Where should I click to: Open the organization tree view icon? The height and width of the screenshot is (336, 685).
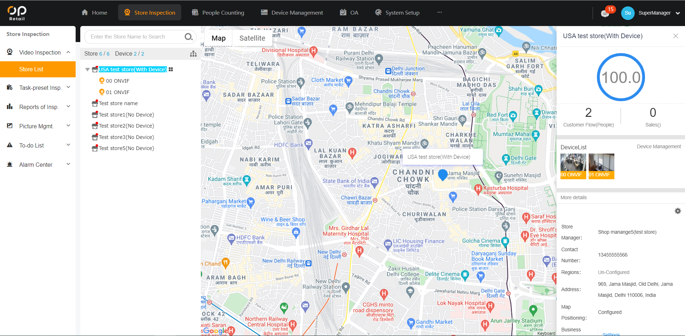193,54
